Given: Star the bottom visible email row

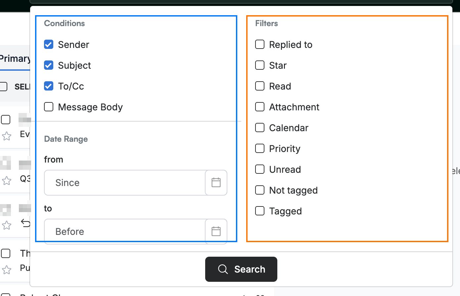Looking at the screenshot, I should pyautogui.click(x=7, y=270).
